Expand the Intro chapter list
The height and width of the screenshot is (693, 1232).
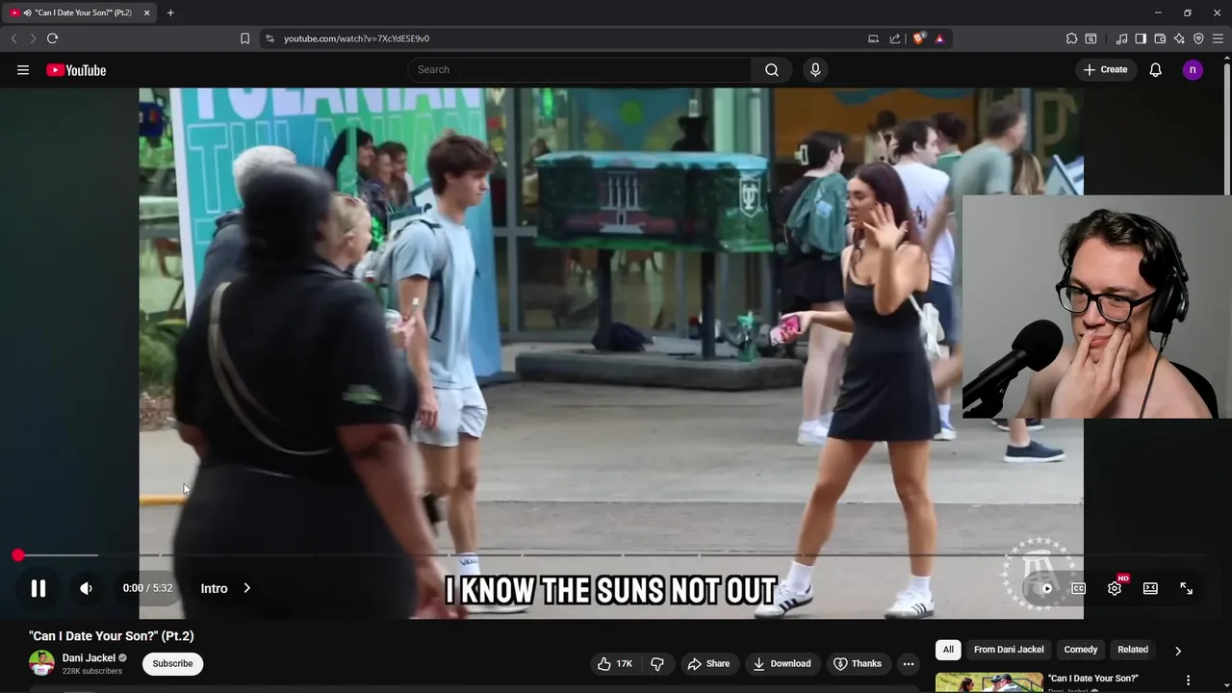coord(225,588)
